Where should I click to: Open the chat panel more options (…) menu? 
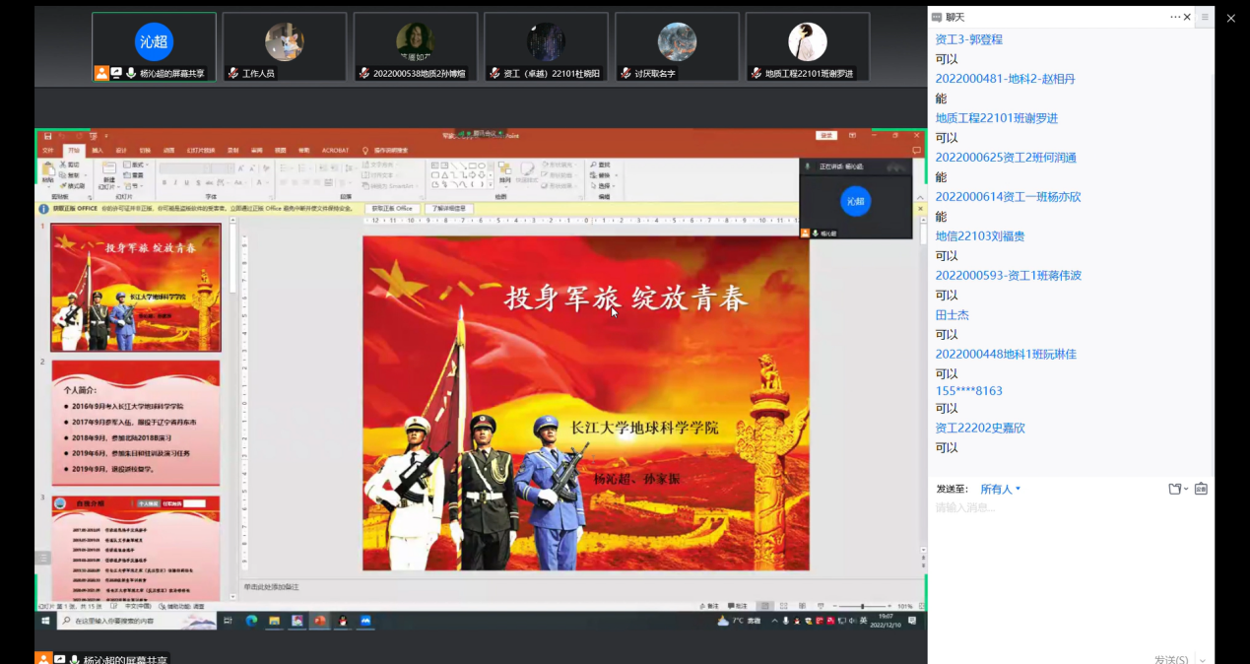coord(1175,17)
